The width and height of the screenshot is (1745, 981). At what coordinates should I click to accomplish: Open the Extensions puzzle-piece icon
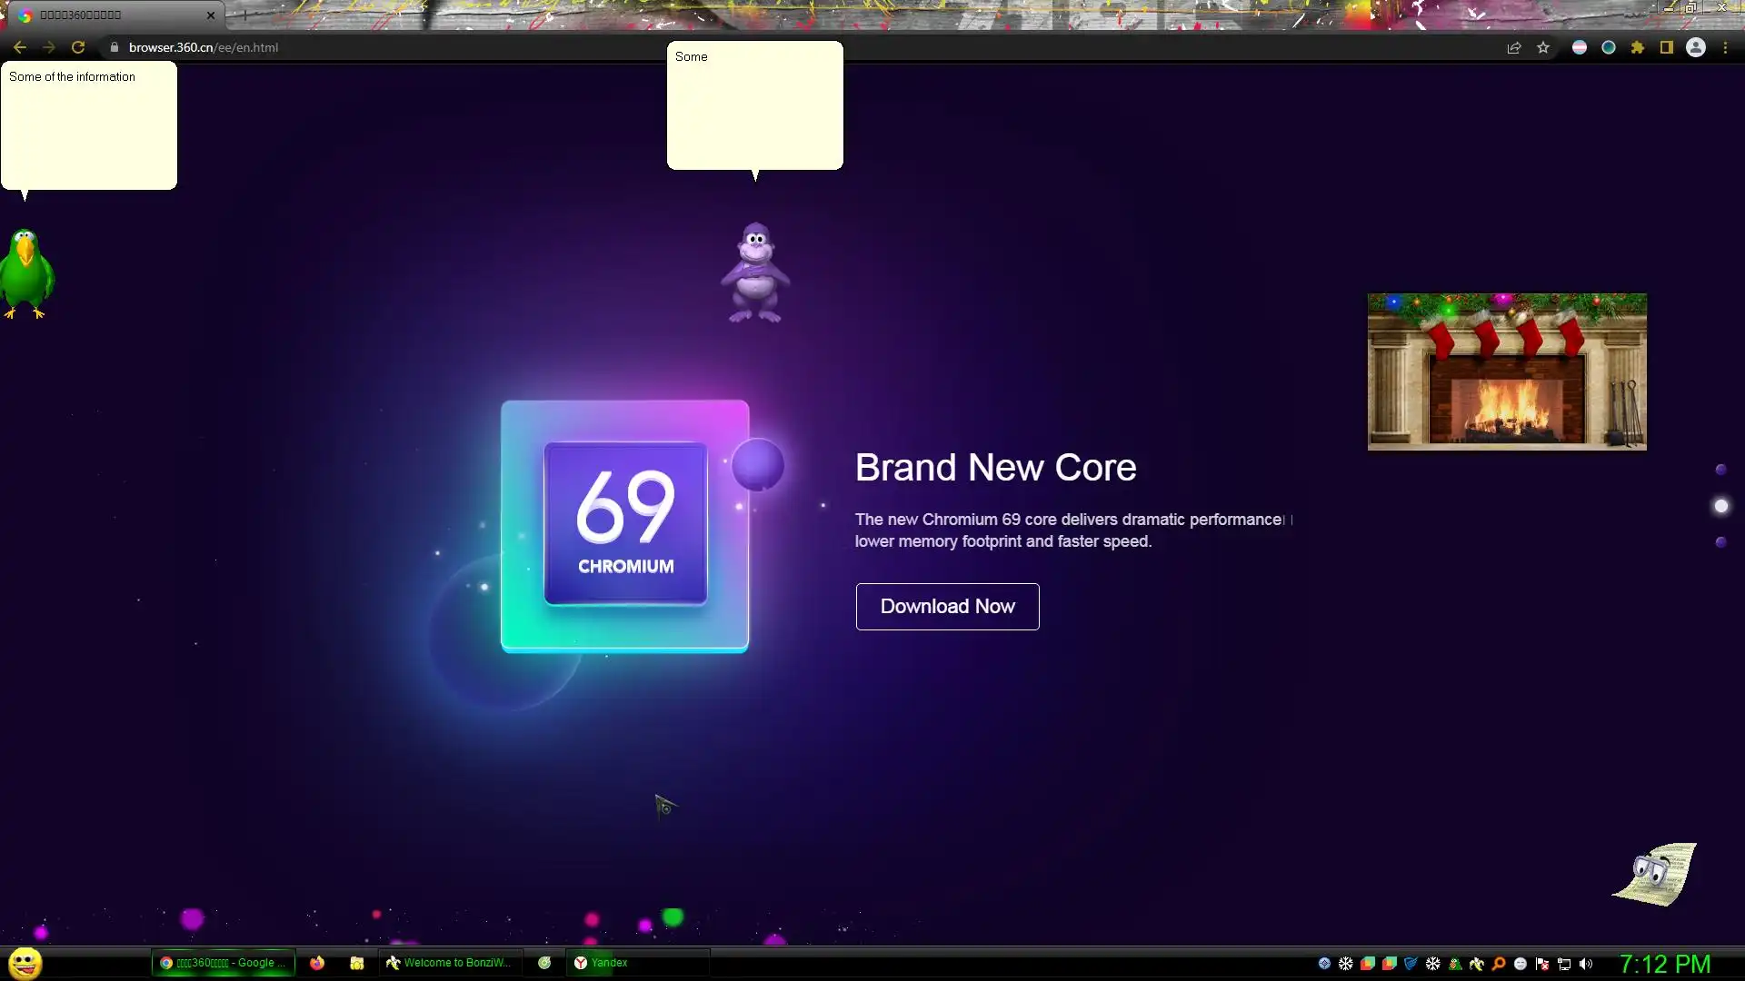[1638, 47]
